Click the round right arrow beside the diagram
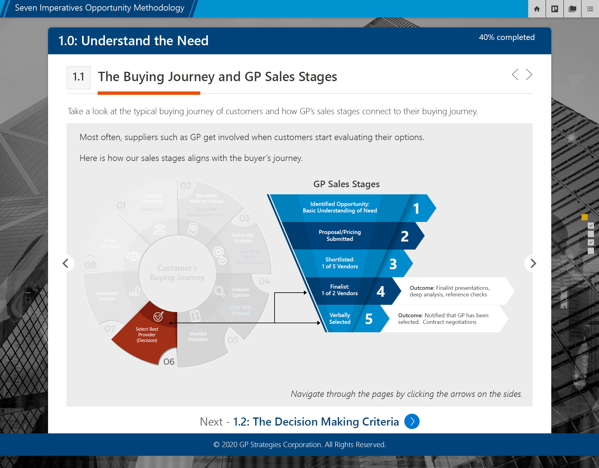599x468 pixels. tap(533, 263)
